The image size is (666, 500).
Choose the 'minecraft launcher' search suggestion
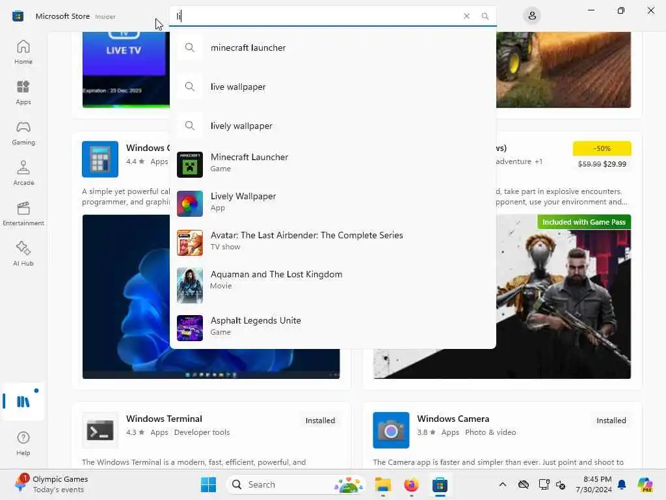click(x=332, y=48)
